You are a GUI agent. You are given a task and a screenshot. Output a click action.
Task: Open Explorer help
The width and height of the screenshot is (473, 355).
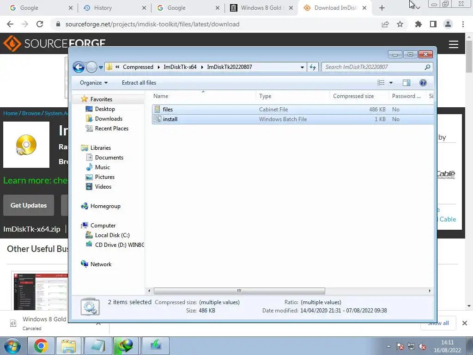[423, 83]
